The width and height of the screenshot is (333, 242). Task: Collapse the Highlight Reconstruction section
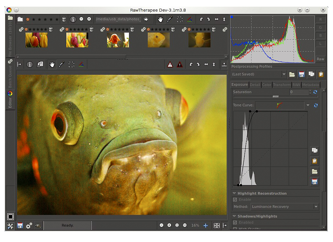[x=234, y=193]
